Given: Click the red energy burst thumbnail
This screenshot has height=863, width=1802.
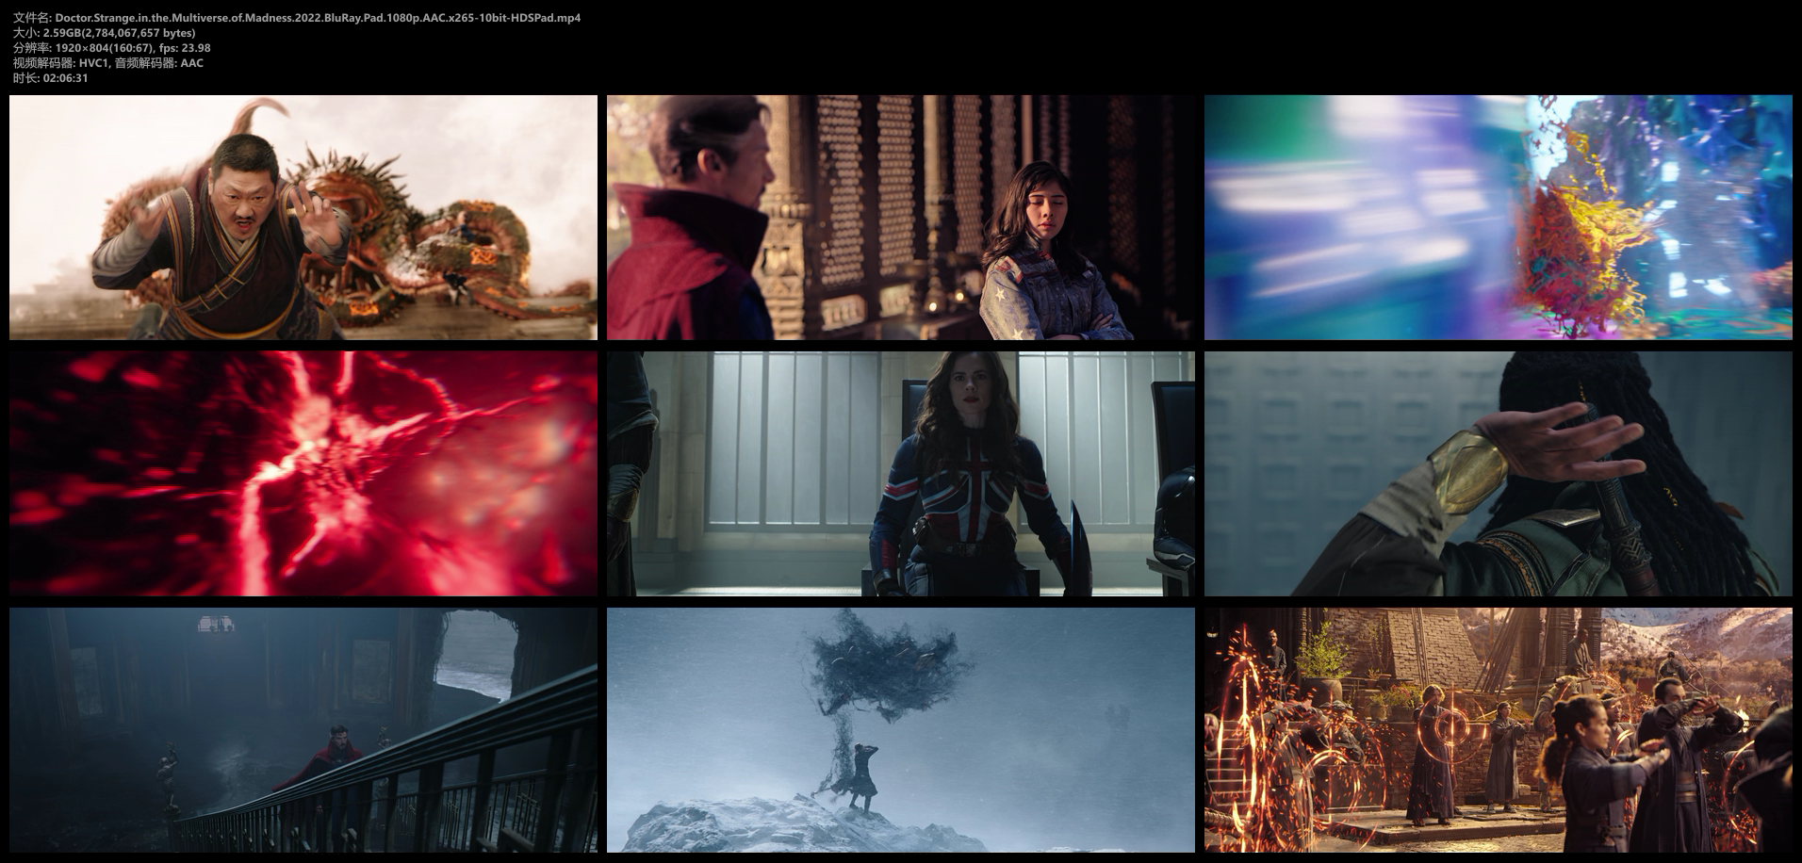Looking at the screenshot, I should point(303,474).
